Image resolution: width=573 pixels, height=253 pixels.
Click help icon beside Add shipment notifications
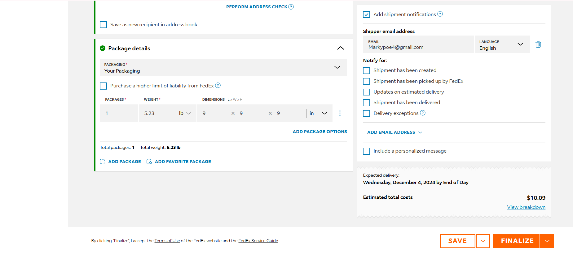pyautogui.click(x=440, y=14)
